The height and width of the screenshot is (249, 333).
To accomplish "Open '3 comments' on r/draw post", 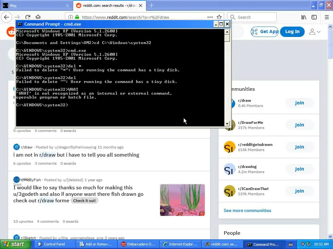I will pyautogui.click(x=46, y=163).
